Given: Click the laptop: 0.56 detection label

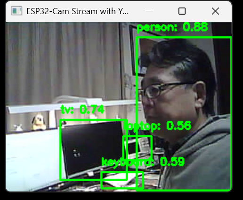Looking at the screenshot, I should point(157,126).
